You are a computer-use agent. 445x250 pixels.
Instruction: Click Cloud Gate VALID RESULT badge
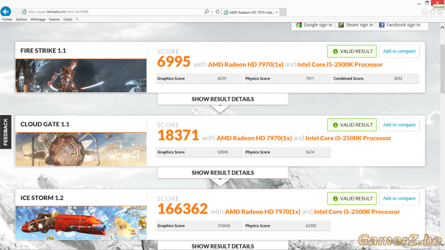coord(352,125)
